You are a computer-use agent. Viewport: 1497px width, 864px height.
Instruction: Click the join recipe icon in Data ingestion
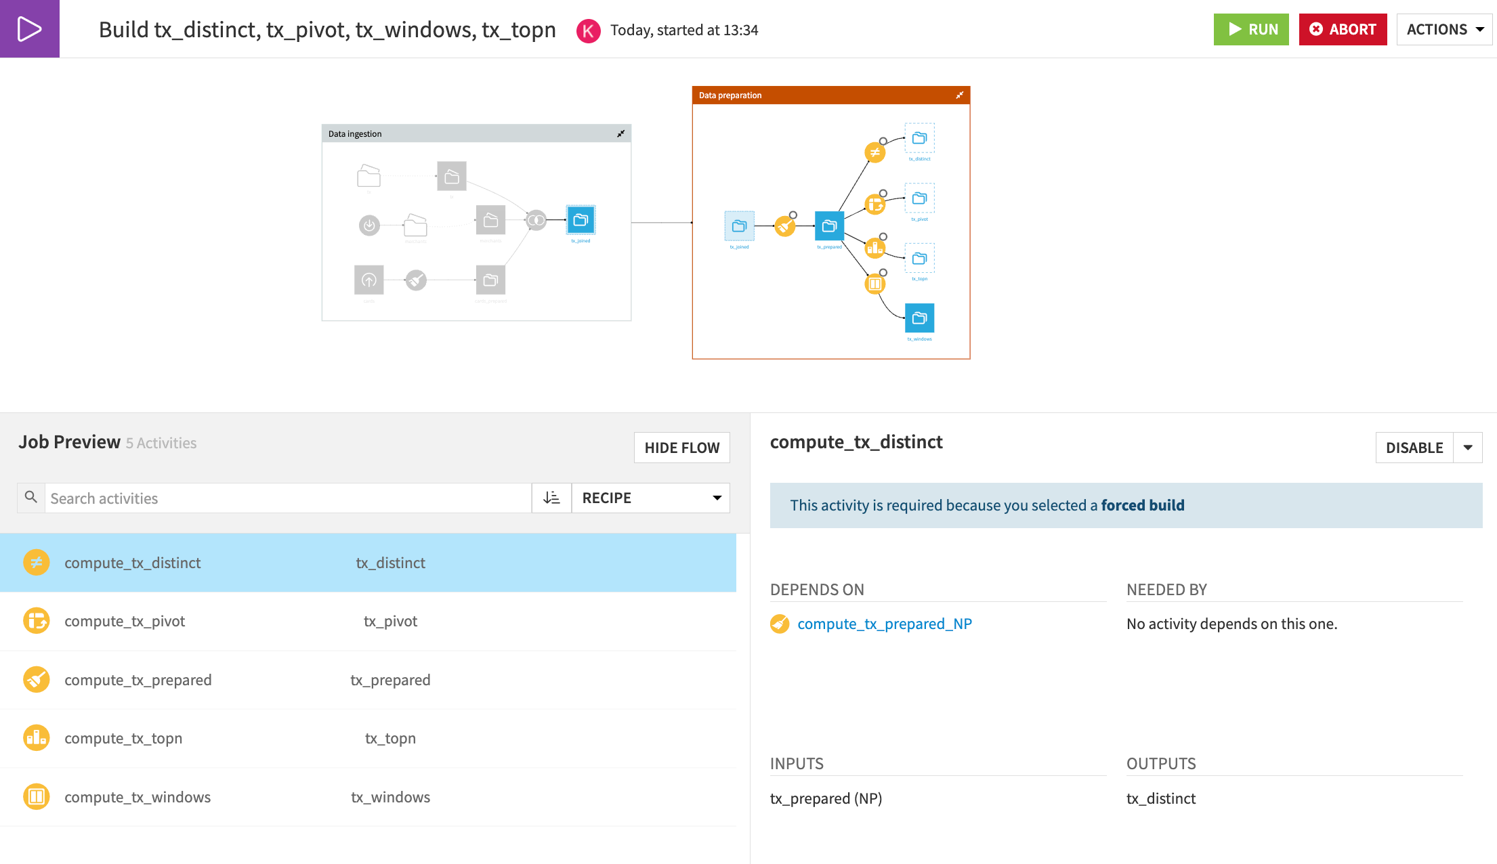pyautogui.click(x=536, y=221)
